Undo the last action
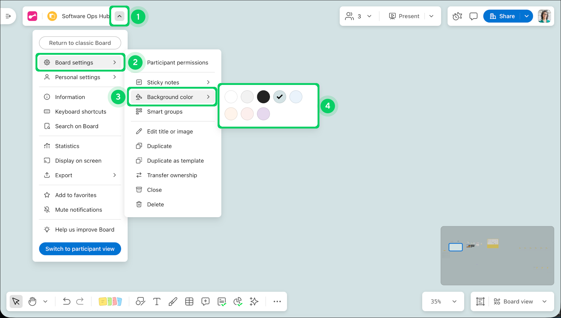The width and height of the screenshot is (561, 318). 66,302
